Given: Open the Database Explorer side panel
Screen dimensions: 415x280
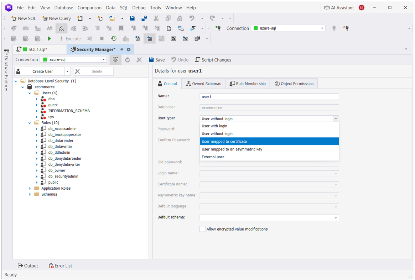Looking at the screenshot, I should (6, 70).
